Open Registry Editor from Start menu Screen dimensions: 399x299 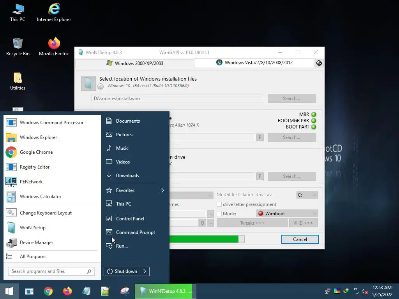tap(51, 167)
